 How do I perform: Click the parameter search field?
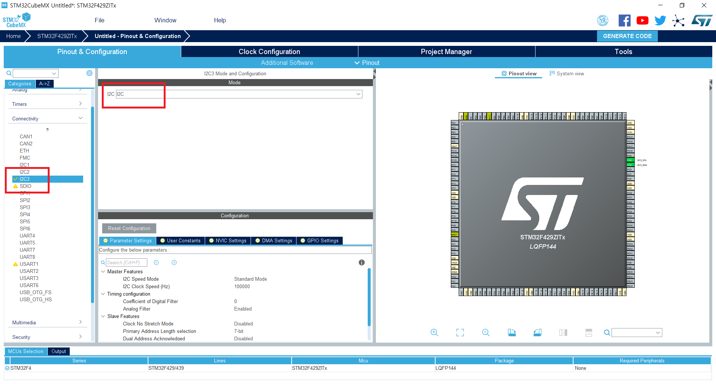pos(126,262)
